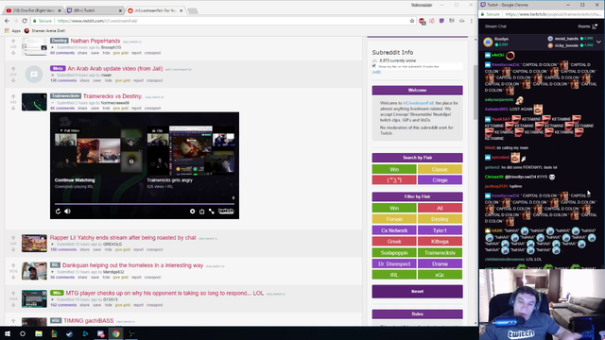
Task: Expand Twitch chat leaderboard chevron
Action: (598, 42)
